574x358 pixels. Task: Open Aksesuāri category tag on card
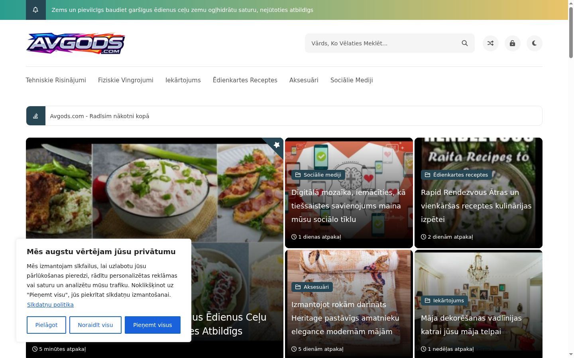312,287
